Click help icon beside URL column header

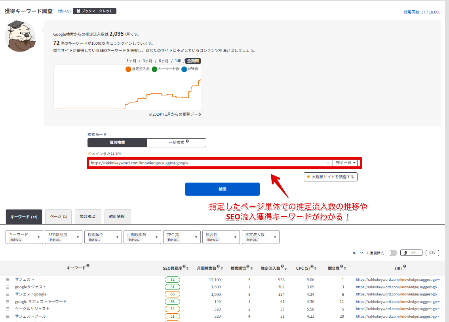coord(405,267)
